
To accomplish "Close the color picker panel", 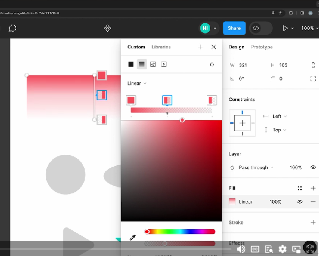I will (x=214, y=47).
